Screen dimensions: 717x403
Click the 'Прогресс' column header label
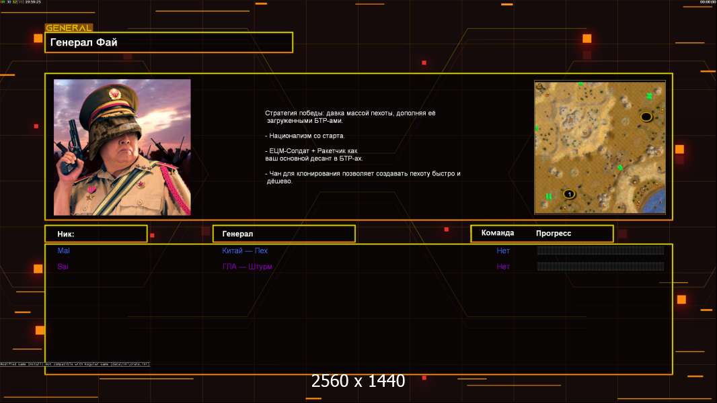coord(554,234)
